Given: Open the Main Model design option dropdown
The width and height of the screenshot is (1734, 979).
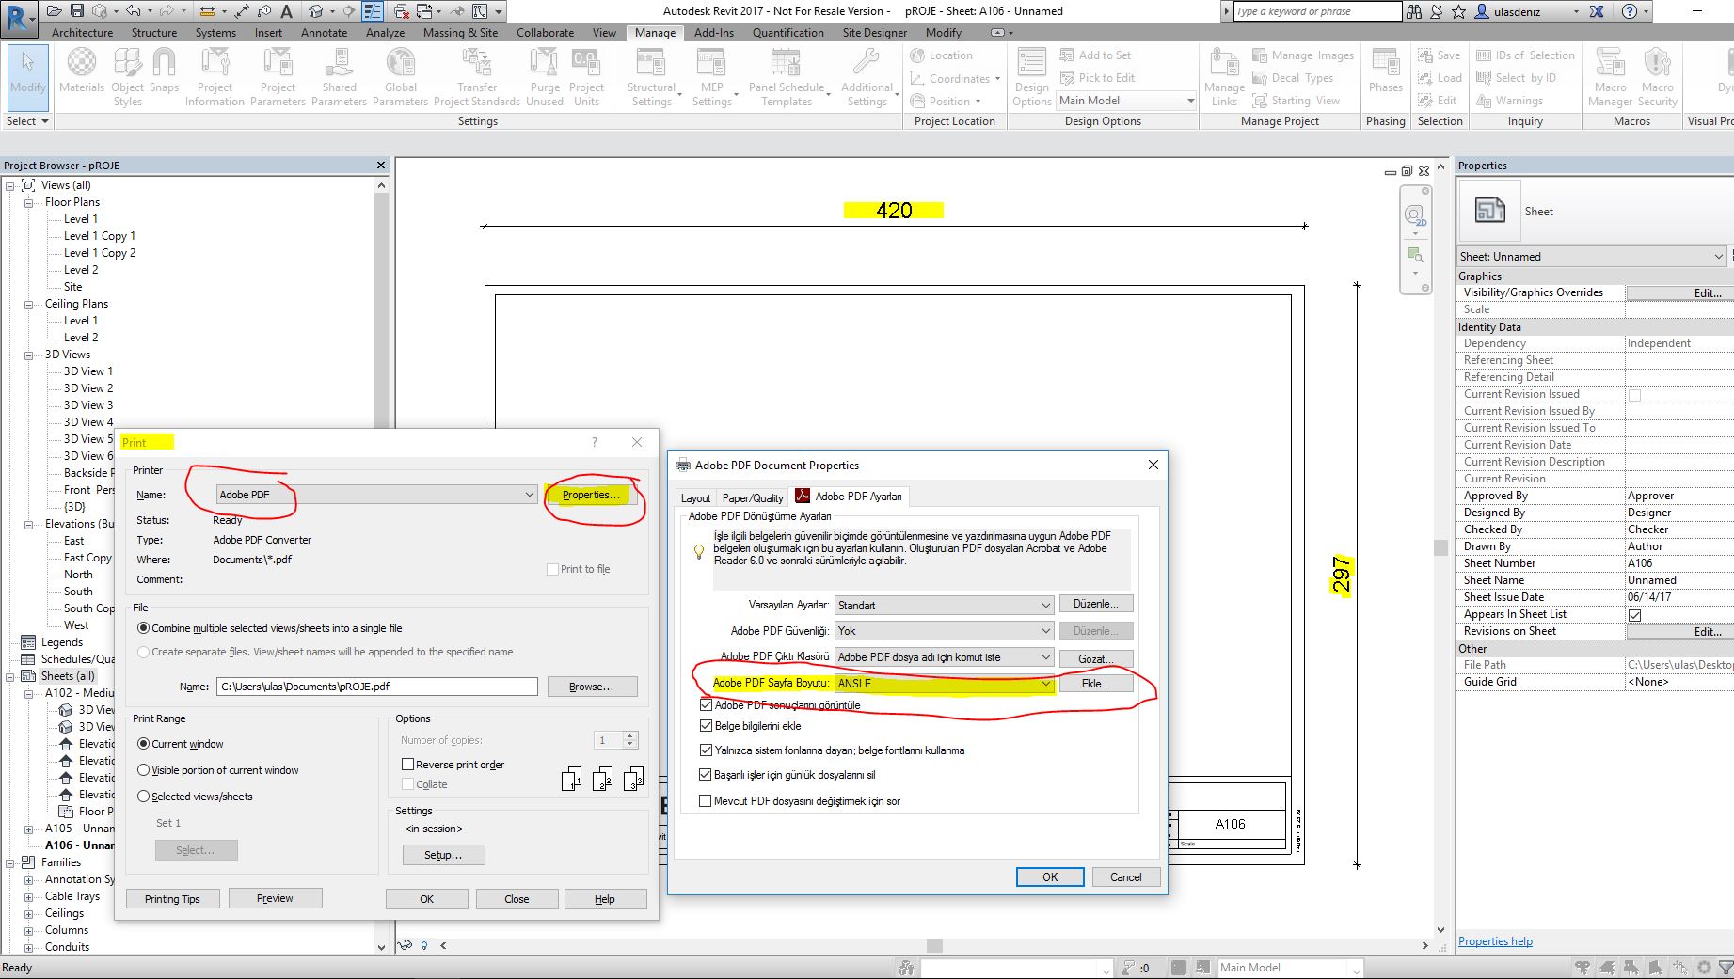Looking at the screenshot, I should click(x=1126, y=101).
